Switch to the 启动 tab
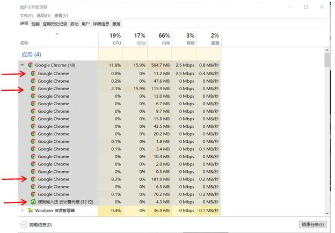Screen dimensions: 335x233 [74, 24]
